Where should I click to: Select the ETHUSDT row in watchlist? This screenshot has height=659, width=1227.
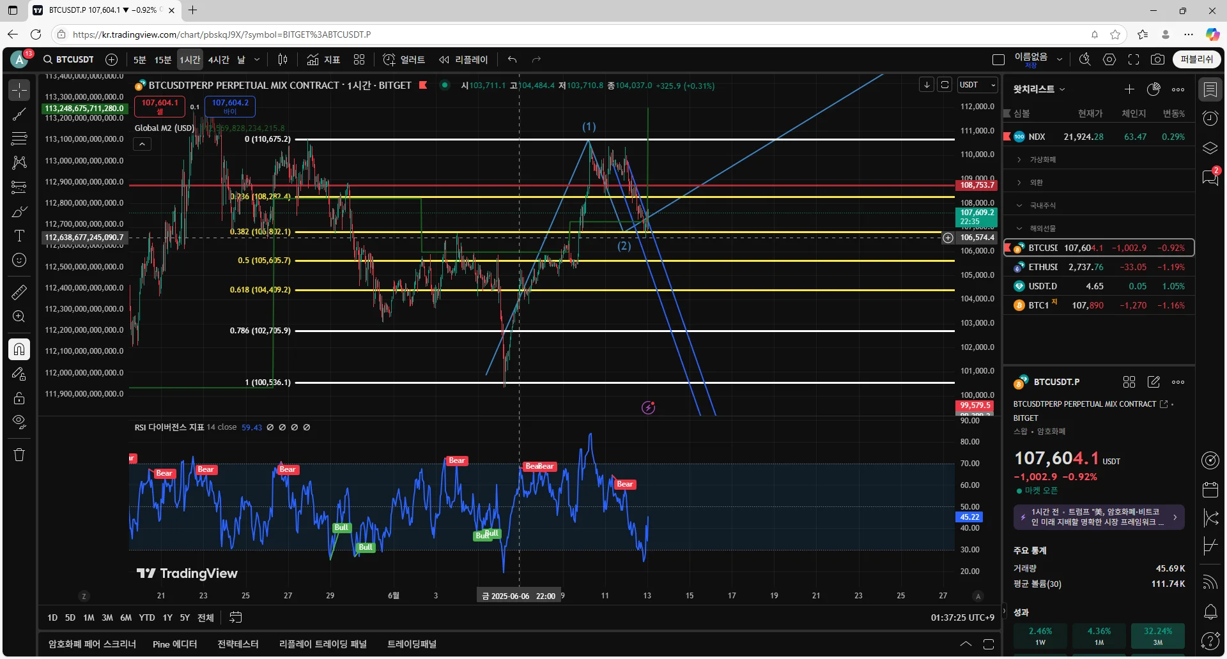(x=1099, y=267)
